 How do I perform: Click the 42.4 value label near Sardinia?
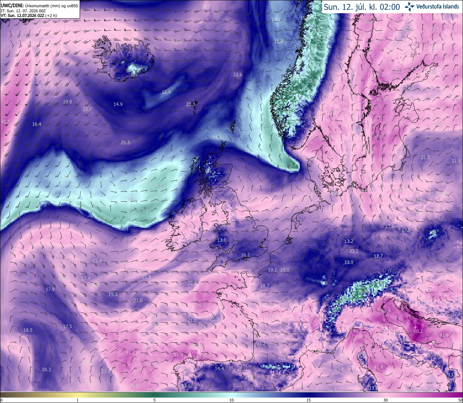click(378, 367)
